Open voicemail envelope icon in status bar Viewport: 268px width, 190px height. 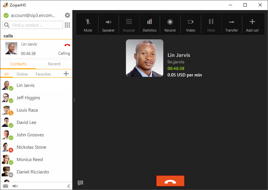(6, 186)
